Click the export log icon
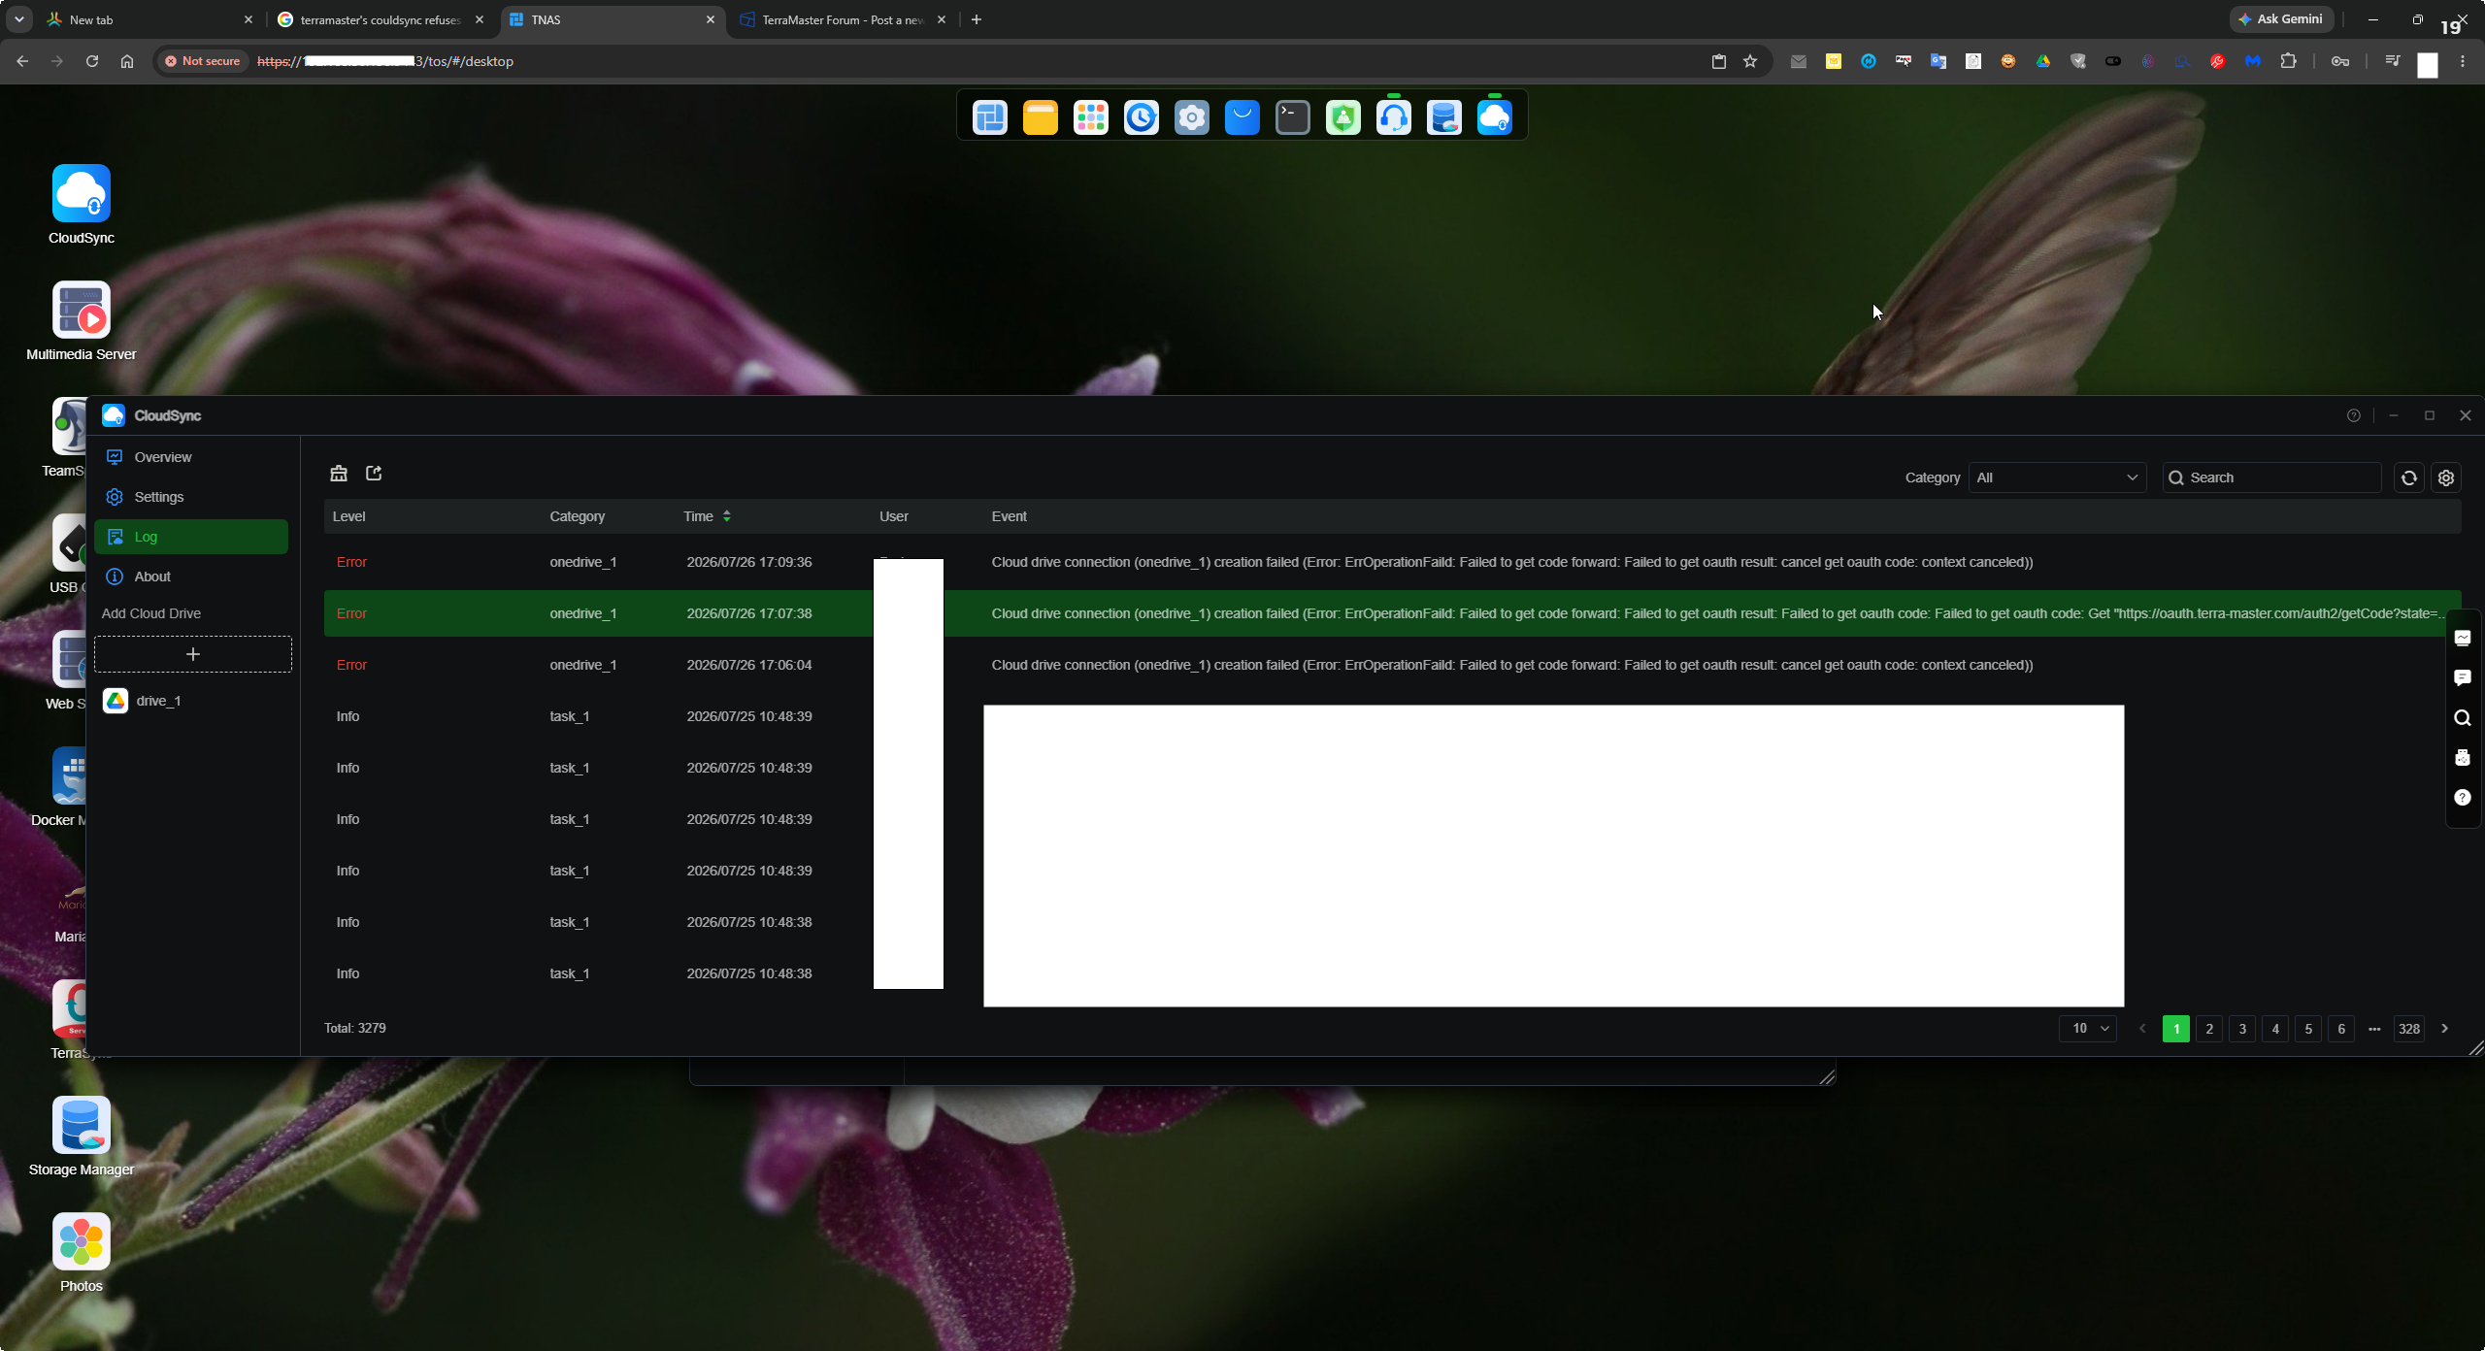Image resolution: width=2485 pixels, height=1351 pixels. 374,474
